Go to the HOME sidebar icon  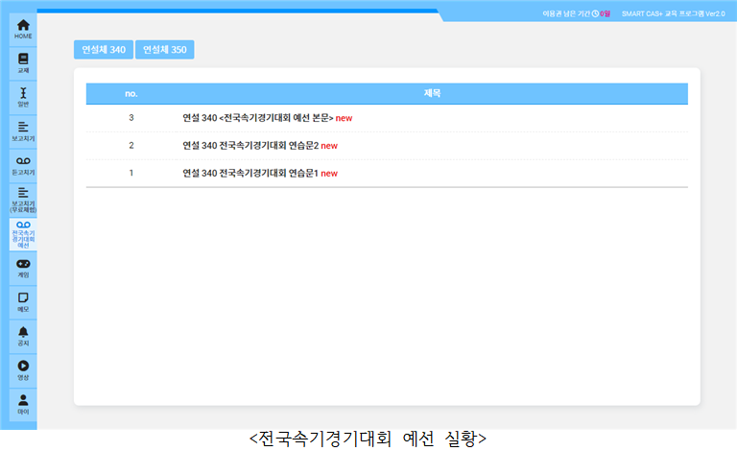pos(23,29)
